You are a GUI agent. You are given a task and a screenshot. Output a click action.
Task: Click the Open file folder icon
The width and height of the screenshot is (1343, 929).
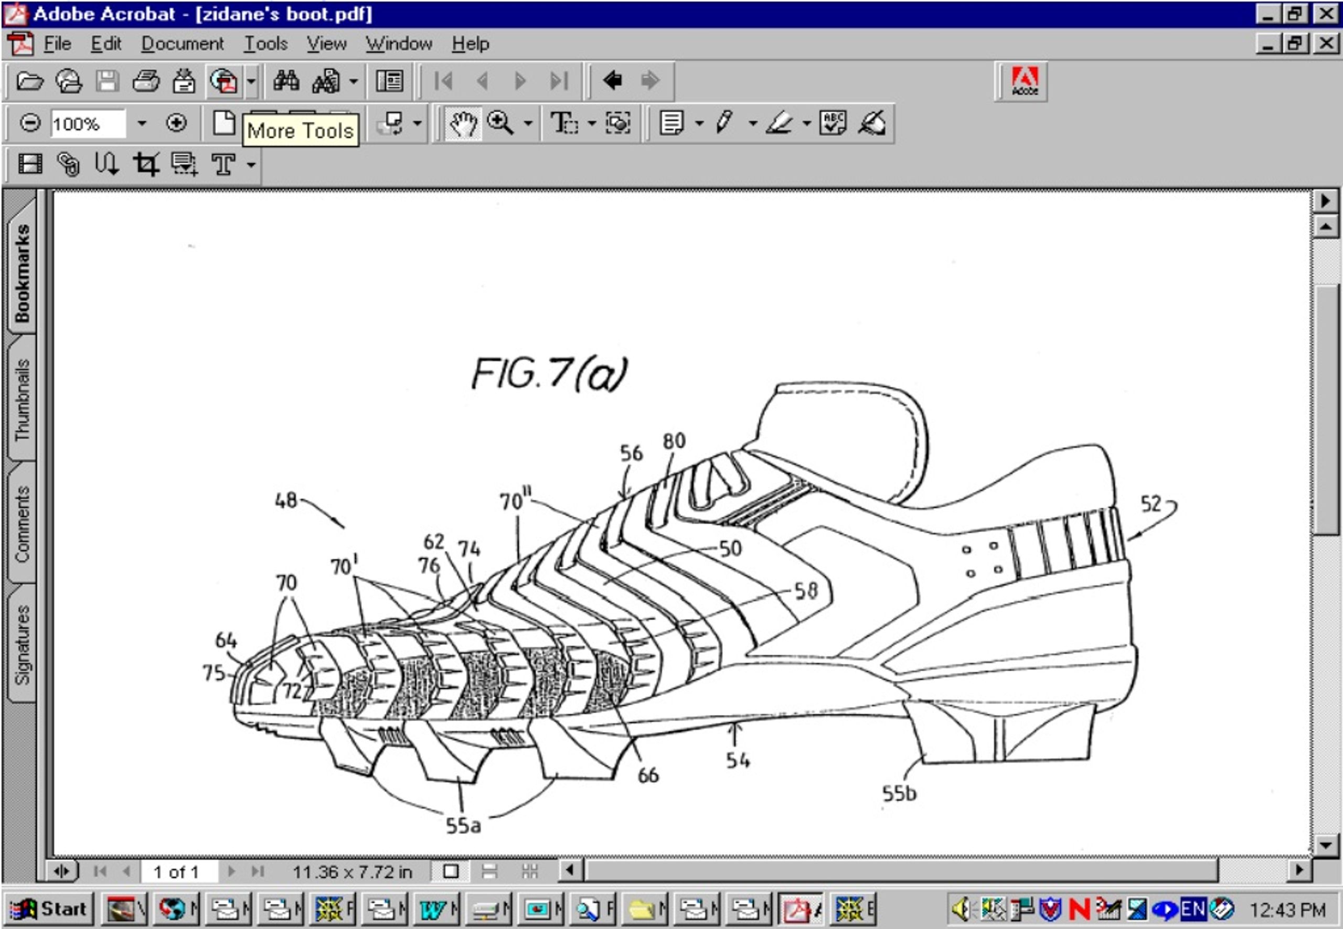click(x=30, y=81)
